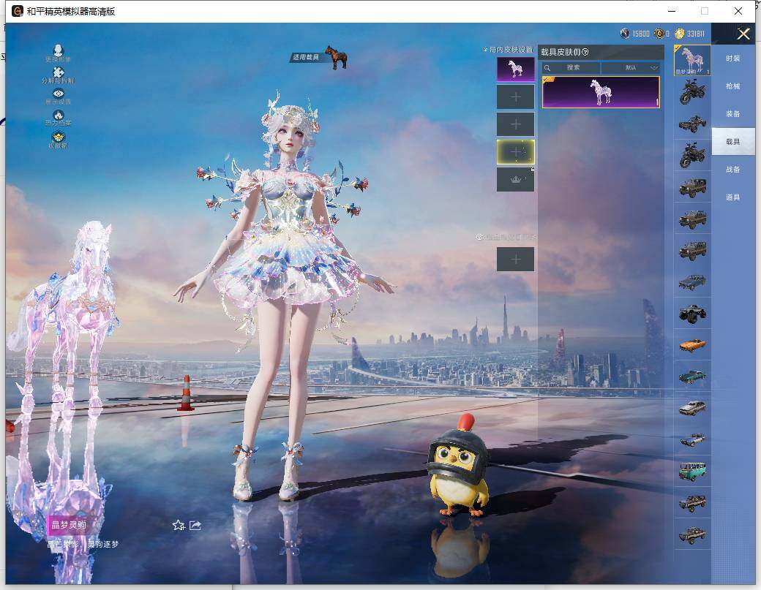Open the gold-crown collector icon
The height and width of the screenshot is (590, 761).
[59, 137]
